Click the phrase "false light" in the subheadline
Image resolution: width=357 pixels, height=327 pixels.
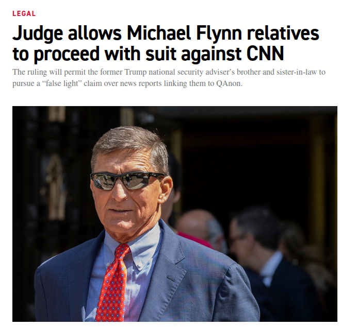[60, 83]
